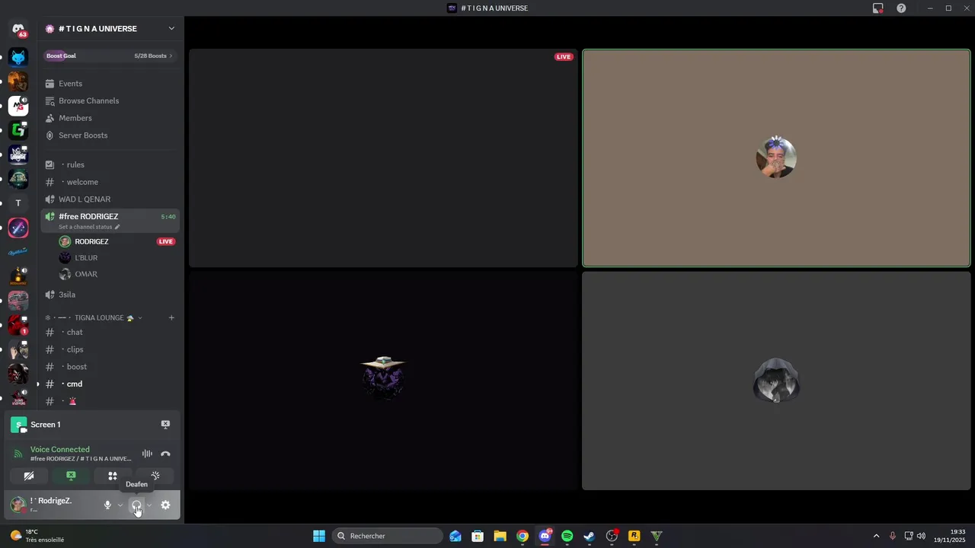Open Rockstar Games Launcher from taskbar
The image size is (975, 548).
click(634, 536)
